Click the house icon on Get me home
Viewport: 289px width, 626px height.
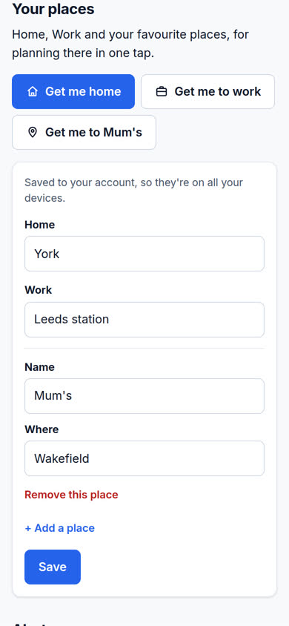(33, 92)
